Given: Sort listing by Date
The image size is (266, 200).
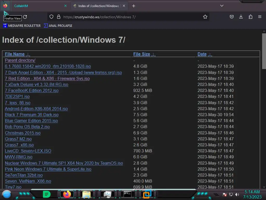Looking at the screenshot, I should click(202, 54).
